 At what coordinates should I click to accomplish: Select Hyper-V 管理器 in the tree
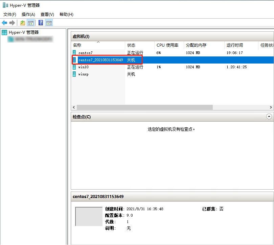[24, 32]
